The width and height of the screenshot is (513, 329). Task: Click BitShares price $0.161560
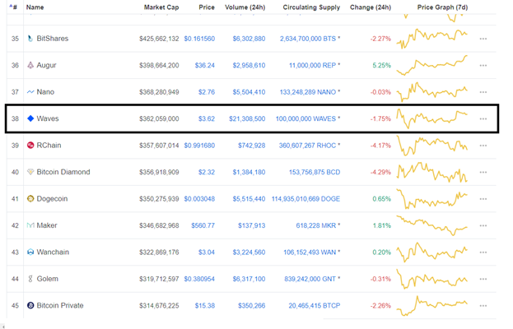(199, 39)
